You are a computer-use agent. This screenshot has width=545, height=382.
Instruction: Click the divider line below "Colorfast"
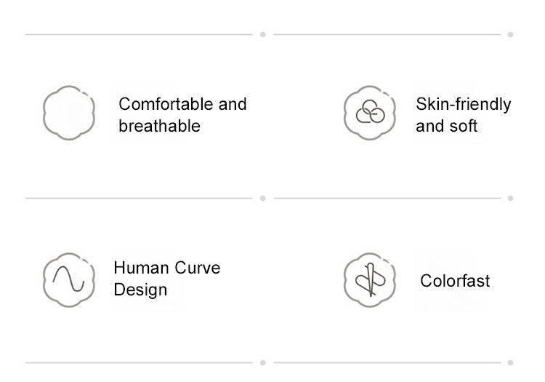[387, 362]
